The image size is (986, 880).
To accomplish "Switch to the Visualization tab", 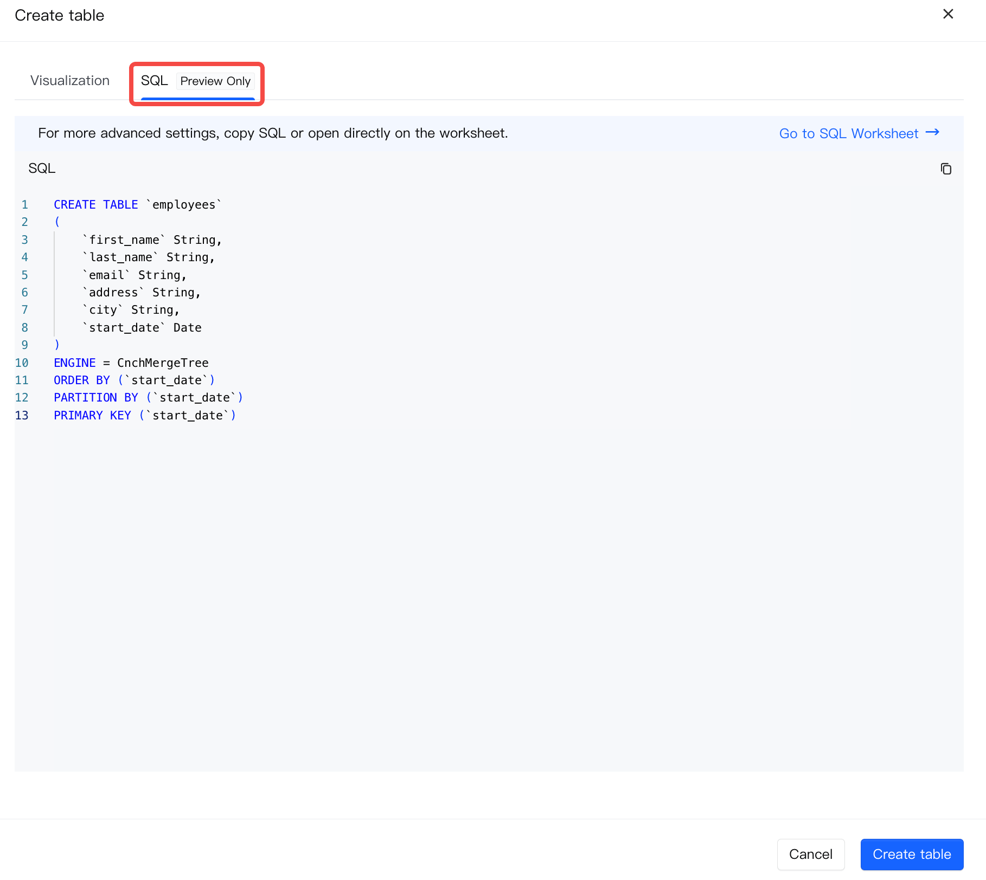I will (x=70, y=81).
